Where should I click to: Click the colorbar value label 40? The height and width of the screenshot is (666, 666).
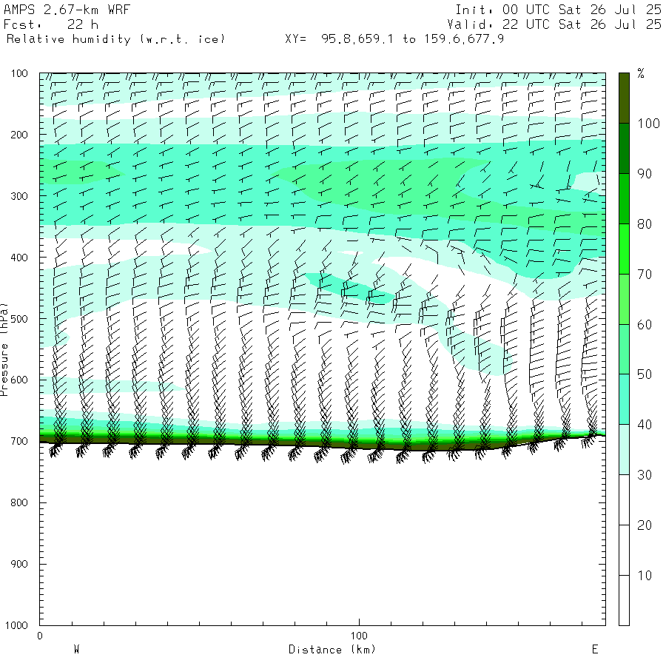click(x=645, y=425)
